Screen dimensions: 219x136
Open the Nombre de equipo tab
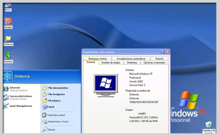[111, 63]
